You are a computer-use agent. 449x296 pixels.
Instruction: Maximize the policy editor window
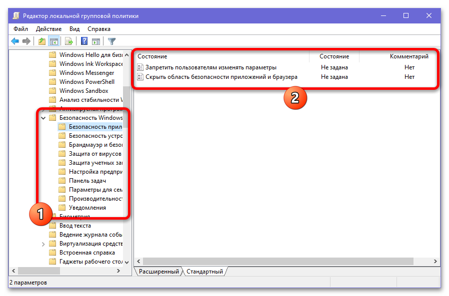pos(406,15)
